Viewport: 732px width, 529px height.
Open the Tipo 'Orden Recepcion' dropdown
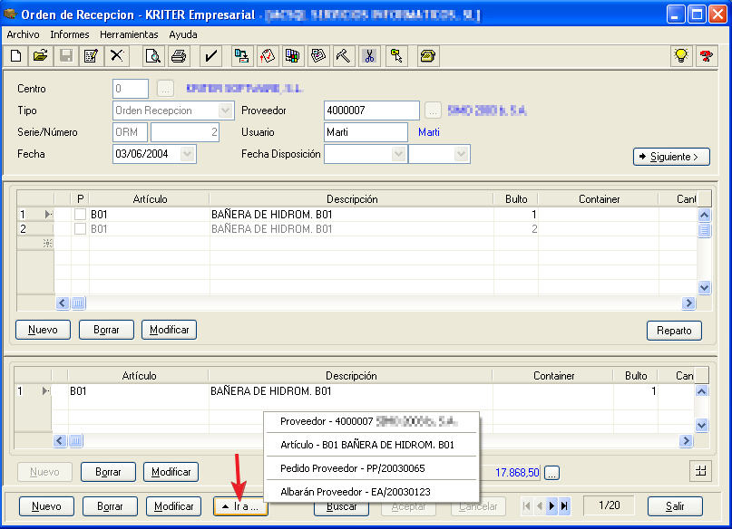226,111
